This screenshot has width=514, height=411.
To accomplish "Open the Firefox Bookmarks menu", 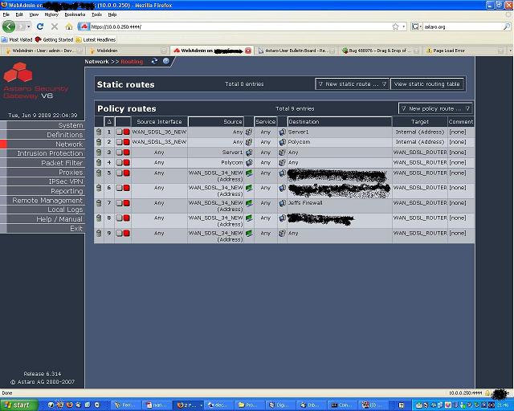I will coord(75,14).
